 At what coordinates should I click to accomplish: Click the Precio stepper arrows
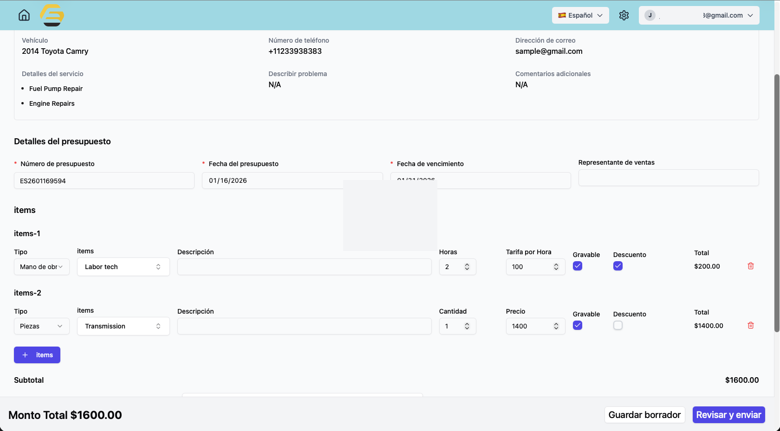tap(556, 326)
